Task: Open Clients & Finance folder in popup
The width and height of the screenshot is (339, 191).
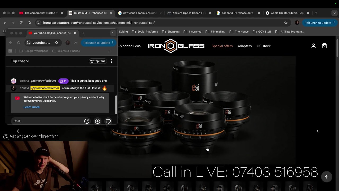Action: (x=66, y=51)
